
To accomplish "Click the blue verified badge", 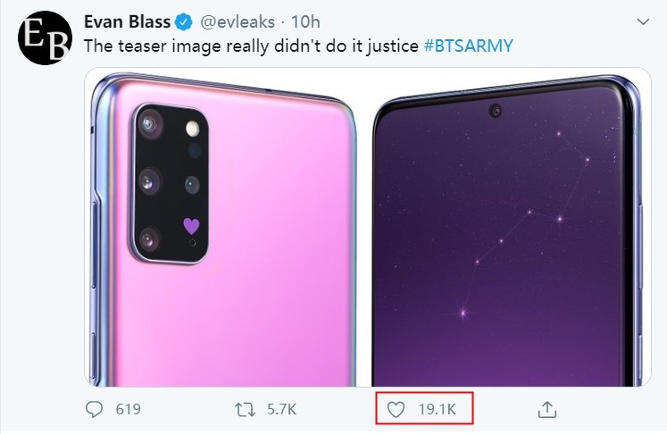I will (183, 21).
